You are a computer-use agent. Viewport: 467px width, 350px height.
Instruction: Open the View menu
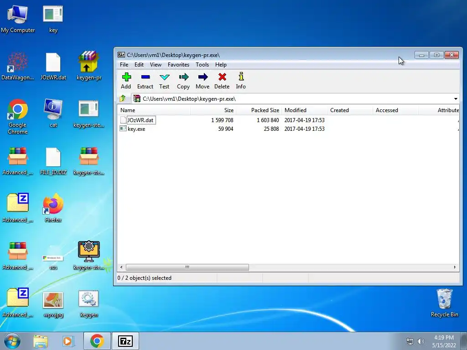(x=156, y=65)
